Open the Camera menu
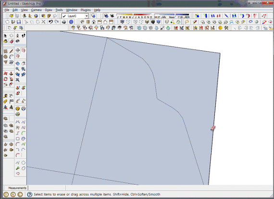The width and height of the screenshot is (274, 199). 36,10
